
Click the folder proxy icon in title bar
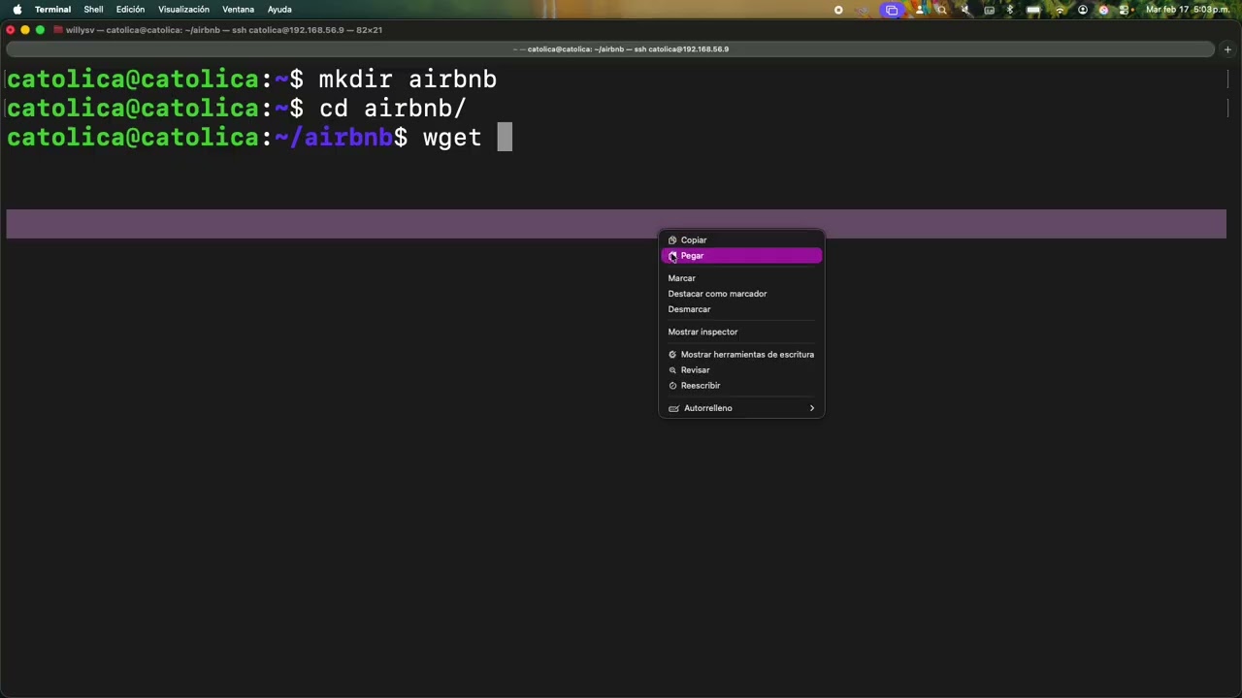pos(58,30)
